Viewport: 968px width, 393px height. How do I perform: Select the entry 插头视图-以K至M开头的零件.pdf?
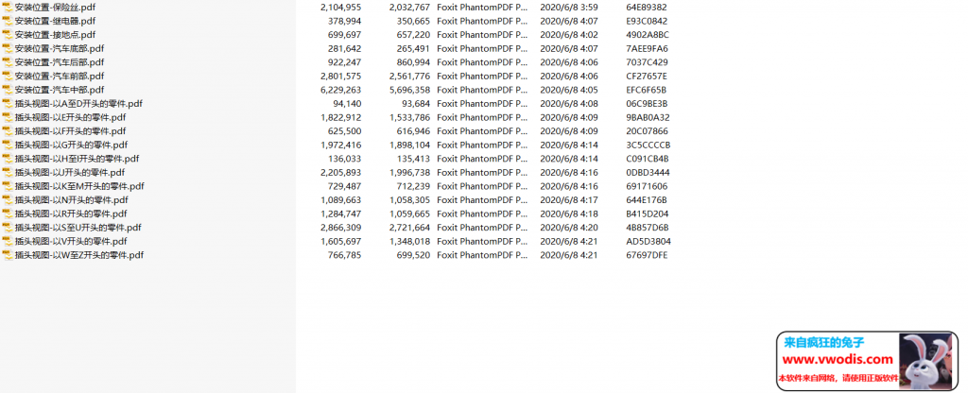pos(79,186)
